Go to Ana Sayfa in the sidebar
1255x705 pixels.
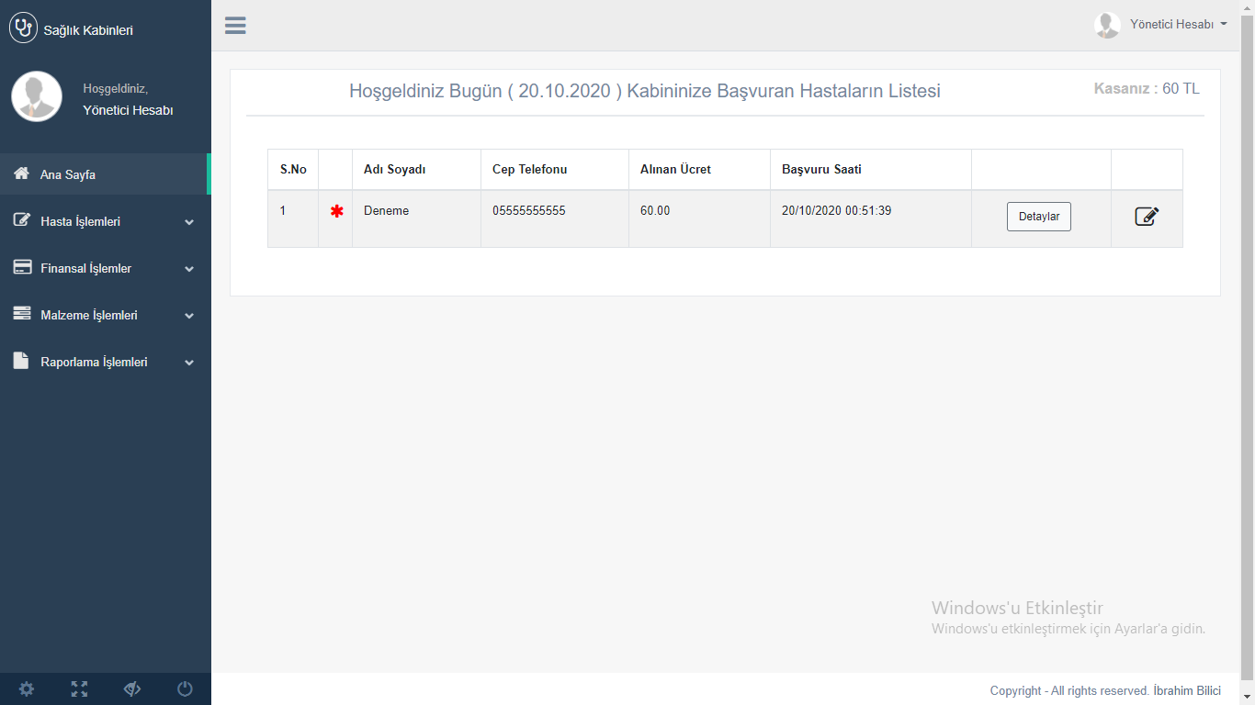(x=68, y=174)
